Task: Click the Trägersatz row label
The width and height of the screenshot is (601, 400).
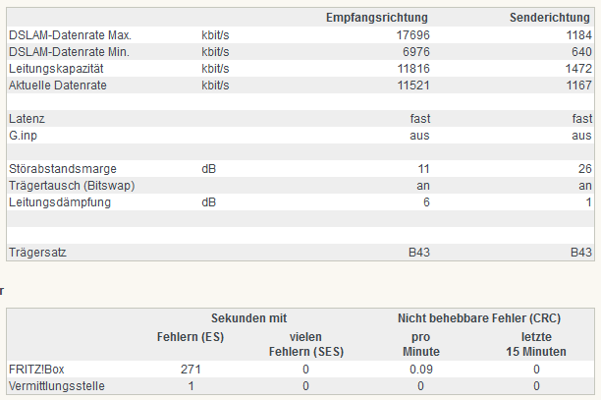Action: point(37,253)
